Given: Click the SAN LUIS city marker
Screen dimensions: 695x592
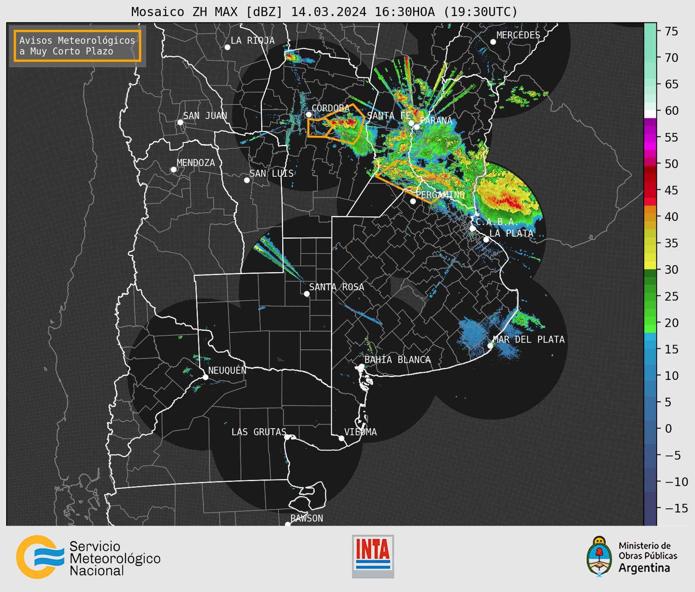Looking at the screenshot, I should coord(247,180).
